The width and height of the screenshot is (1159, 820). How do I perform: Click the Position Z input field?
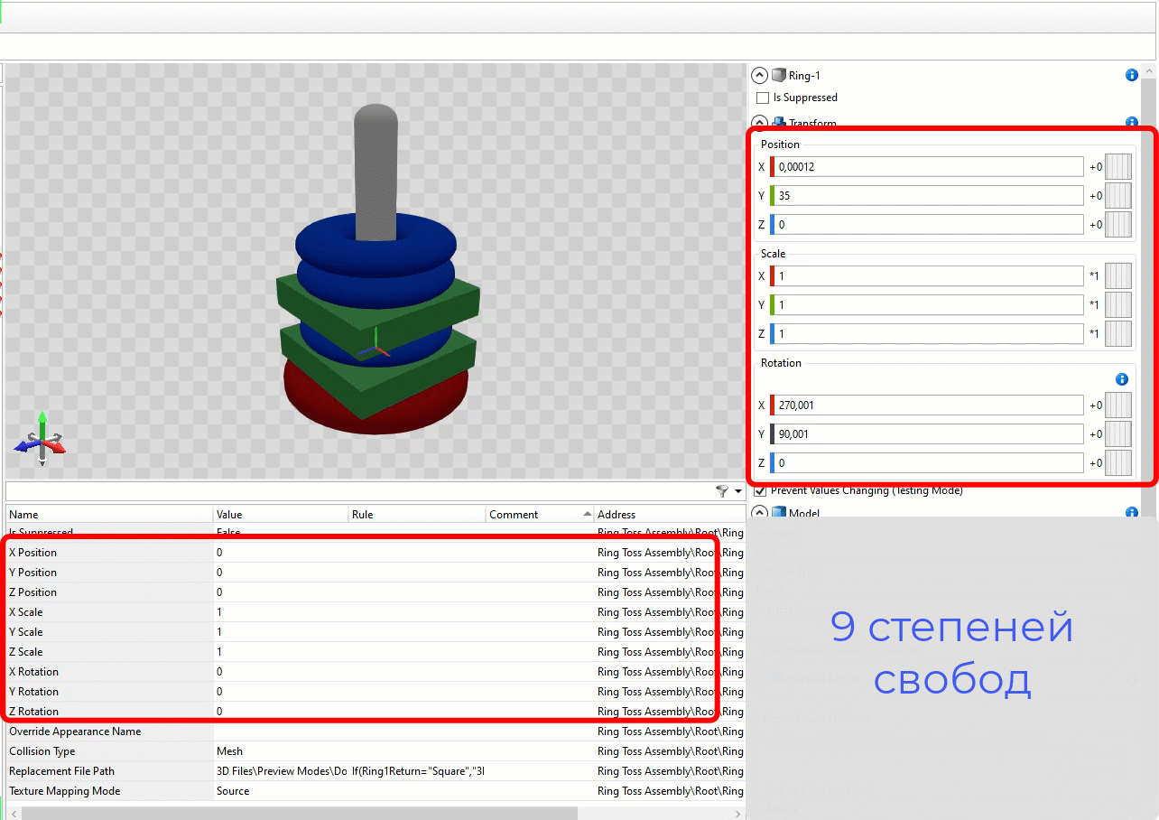[x=927, y=224]
